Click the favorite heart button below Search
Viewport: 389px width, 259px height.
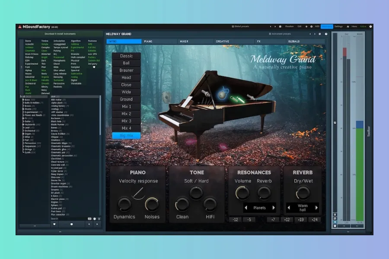pos(54,224)
